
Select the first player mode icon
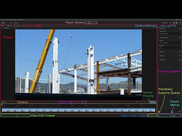pos(86,23)
